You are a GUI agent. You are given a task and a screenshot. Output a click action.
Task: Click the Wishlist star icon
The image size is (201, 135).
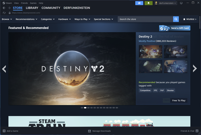(184, 19)
